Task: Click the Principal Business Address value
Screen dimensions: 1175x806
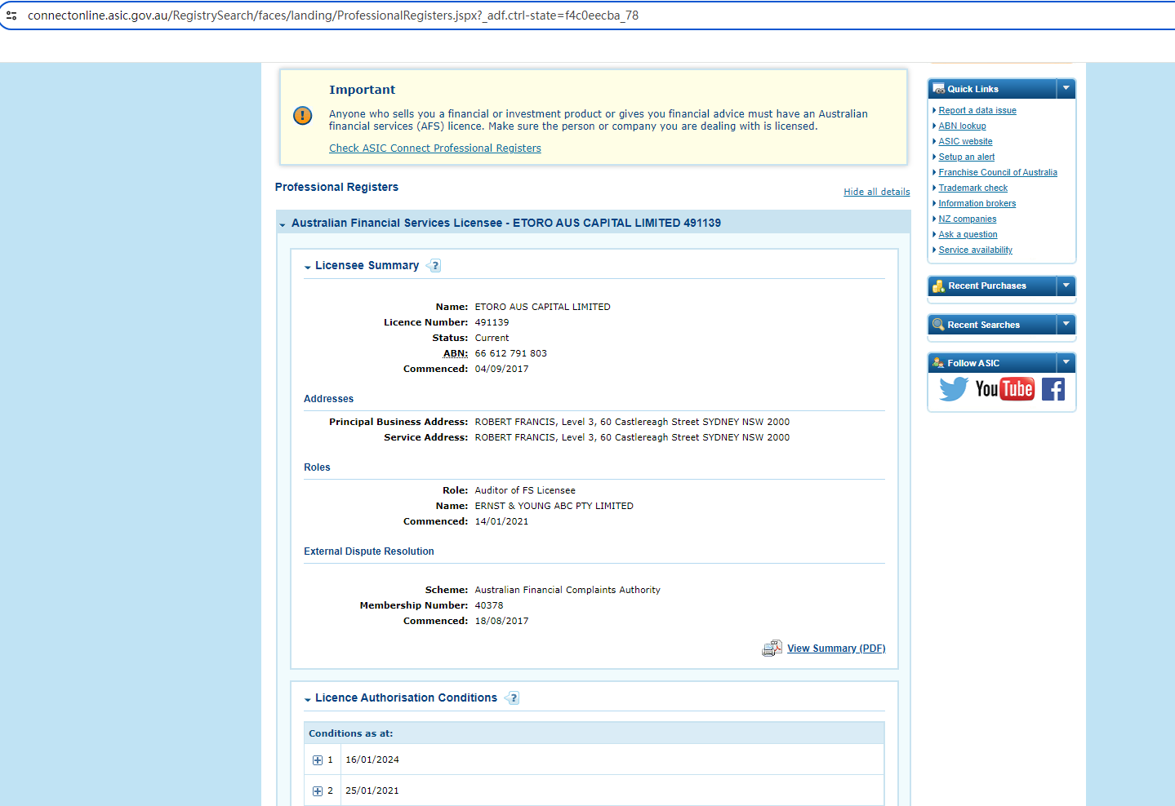Action: coord(633,422)
